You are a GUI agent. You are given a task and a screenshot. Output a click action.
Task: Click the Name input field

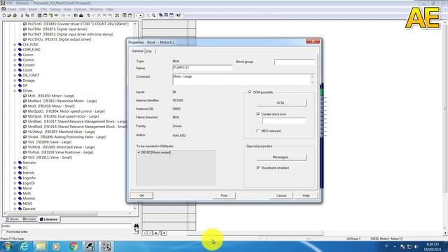point(202,68)
